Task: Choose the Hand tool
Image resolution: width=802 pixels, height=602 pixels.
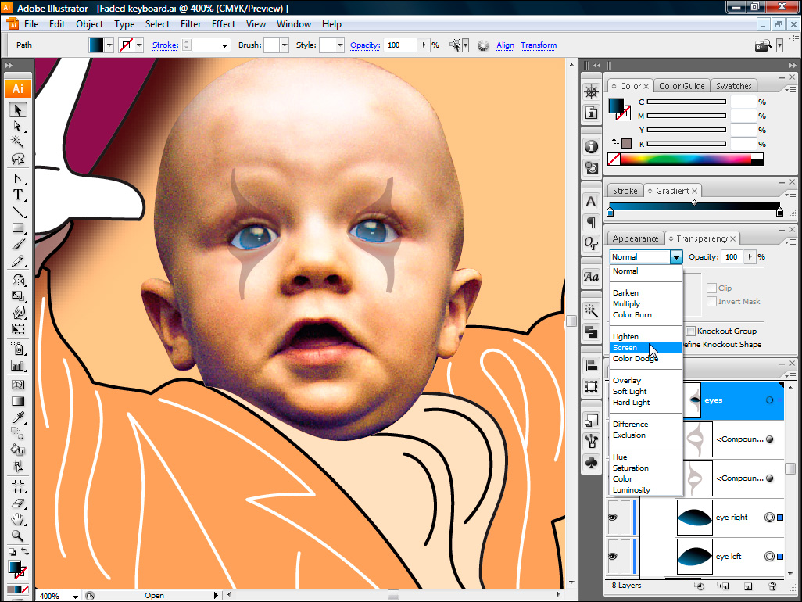Action: pyautogui.click(x=17, y=519)
